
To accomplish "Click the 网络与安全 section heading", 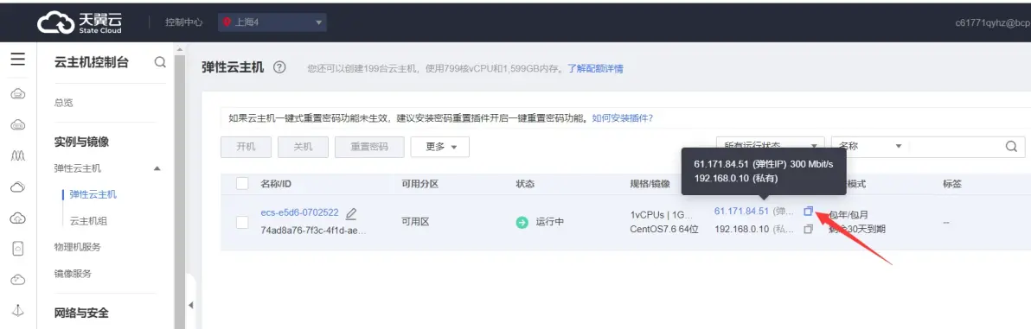I will 81,313.
